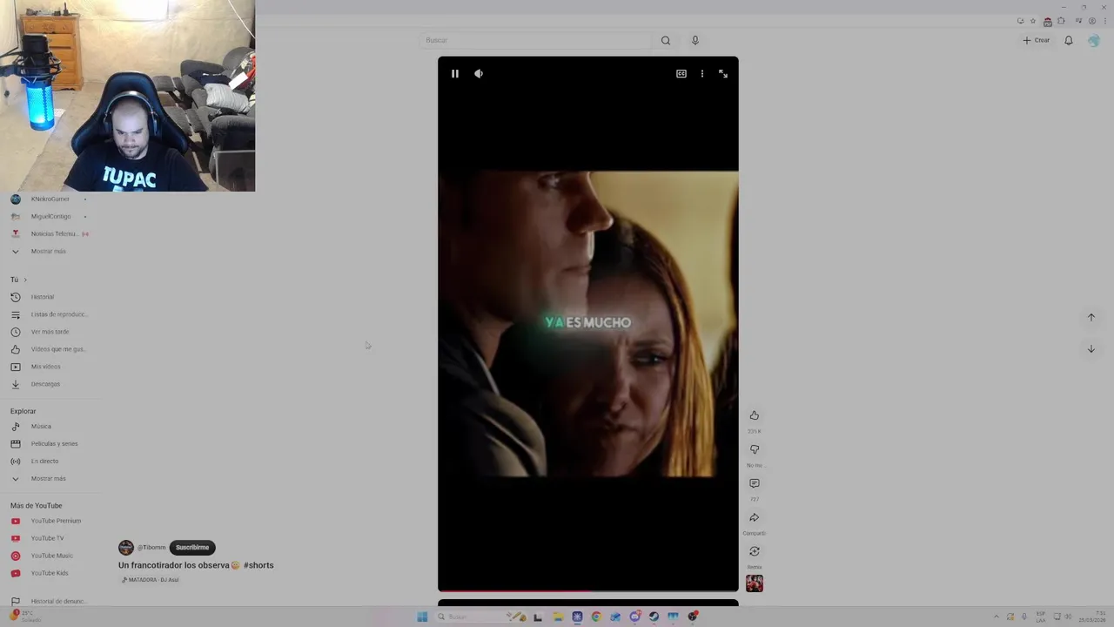1114x627 pixels.
Task: Seek using the red video progress bar
Action: (588, 591)
